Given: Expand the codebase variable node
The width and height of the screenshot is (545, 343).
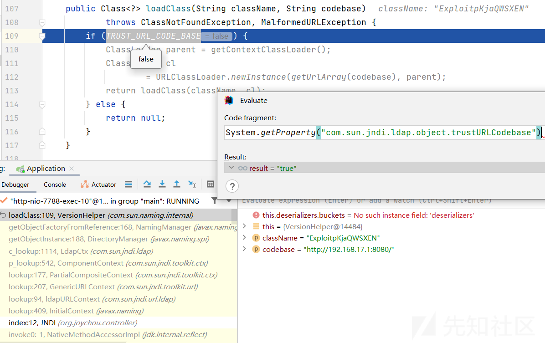Looking at the screenshot, I should [x=245, y=249].
